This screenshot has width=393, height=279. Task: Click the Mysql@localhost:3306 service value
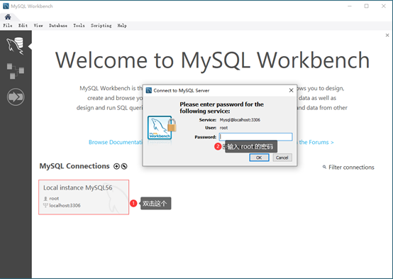click(240, 120)
